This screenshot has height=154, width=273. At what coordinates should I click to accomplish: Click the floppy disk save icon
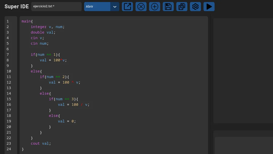pos(168,7)
